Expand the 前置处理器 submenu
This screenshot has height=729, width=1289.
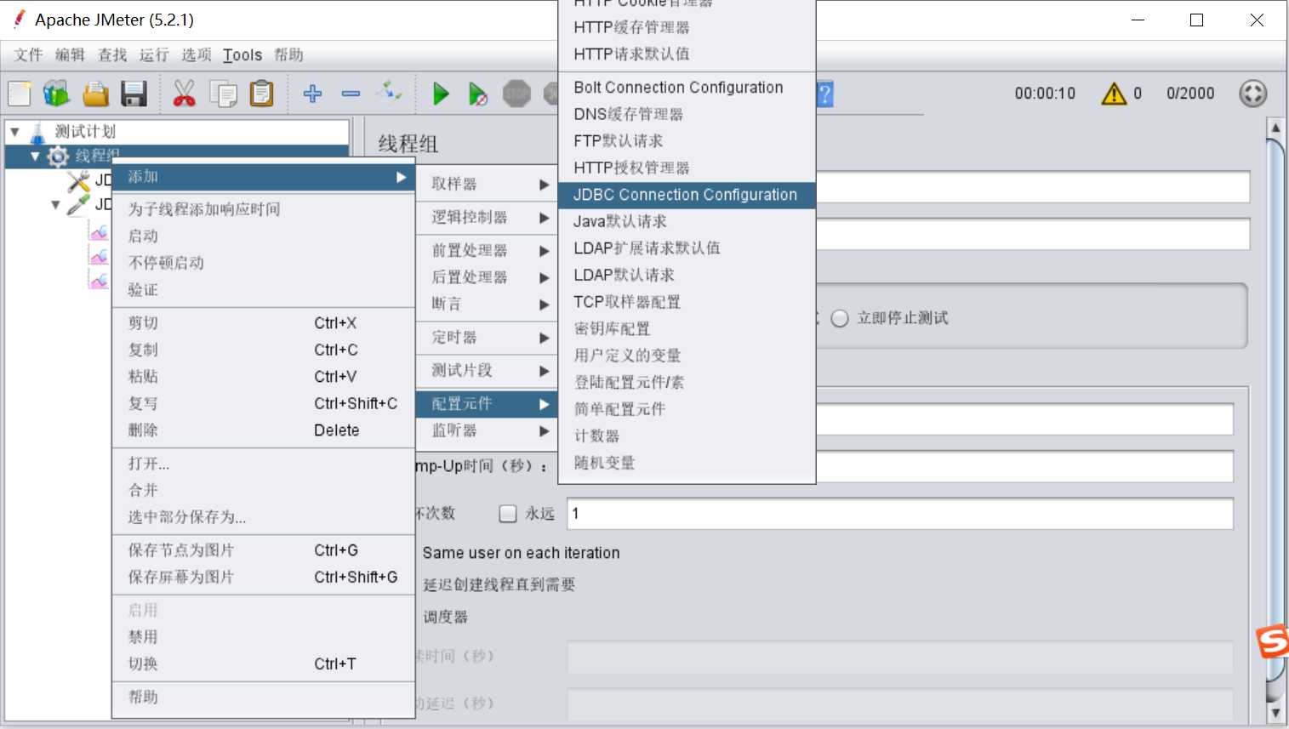[487, 250]
